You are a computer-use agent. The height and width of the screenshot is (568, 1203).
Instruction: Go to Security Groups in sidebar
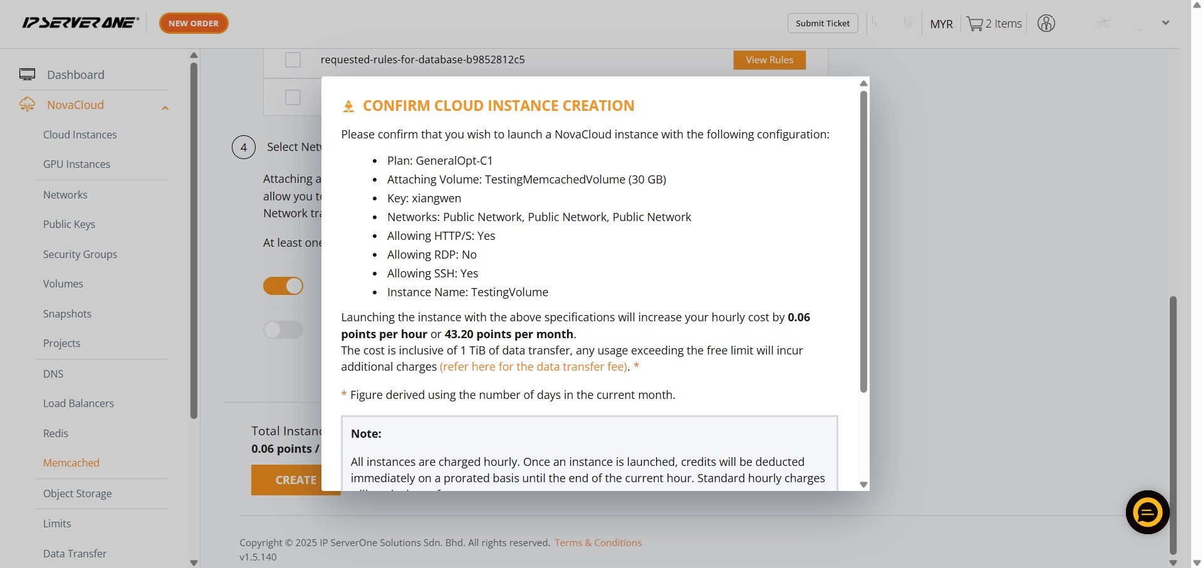[x=80, y=254]
